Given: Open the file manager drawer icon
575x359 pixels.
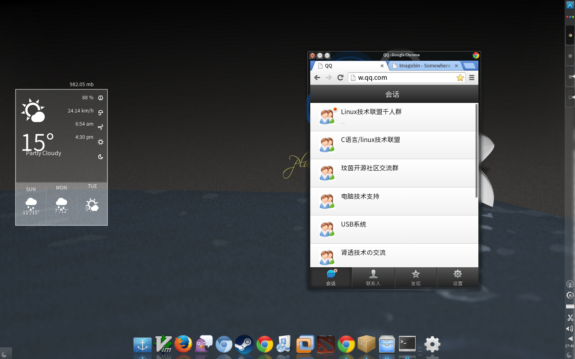Looking at the screenshot, I should 387,345.
